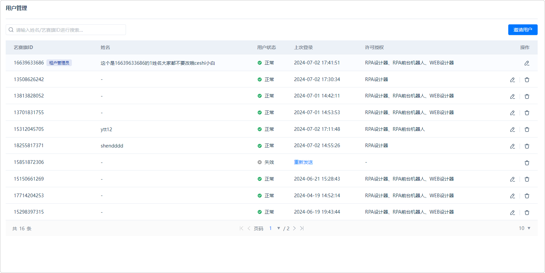Image resolution: width=545 pixels, height=273 pixels.
Task: Click the 邀请用户 button
Action: tap(523, 30)
